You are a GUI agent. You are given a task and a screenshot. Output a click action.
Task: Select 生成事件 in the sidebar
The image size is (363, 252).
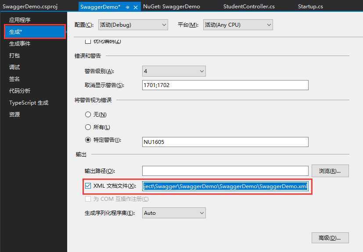(20, 43)
